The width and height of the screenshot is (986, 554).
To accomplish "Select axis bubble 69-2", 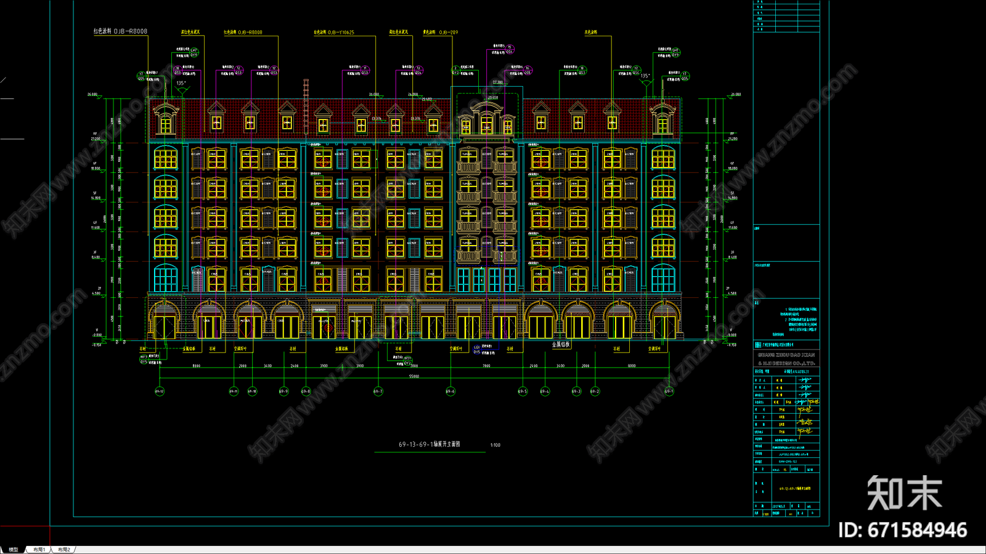I will (595, 391).
